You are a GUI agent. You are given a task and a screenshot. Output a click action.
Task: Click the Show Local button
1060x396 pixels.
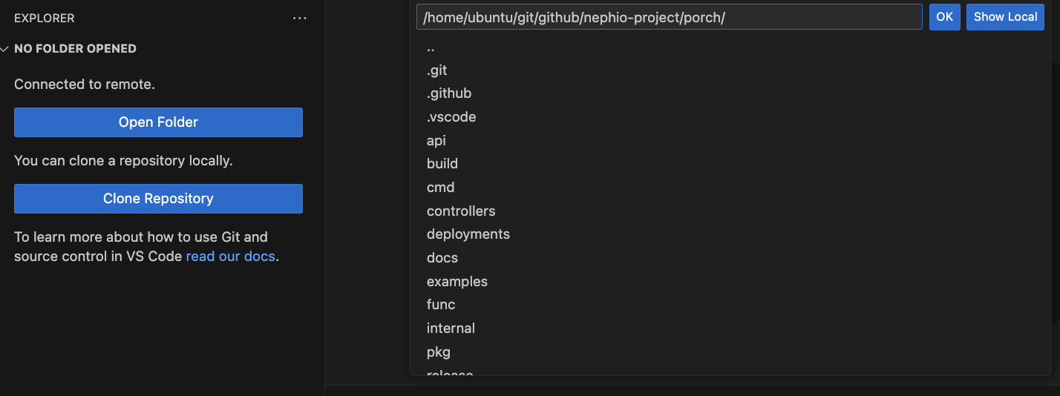(1005, 17)
